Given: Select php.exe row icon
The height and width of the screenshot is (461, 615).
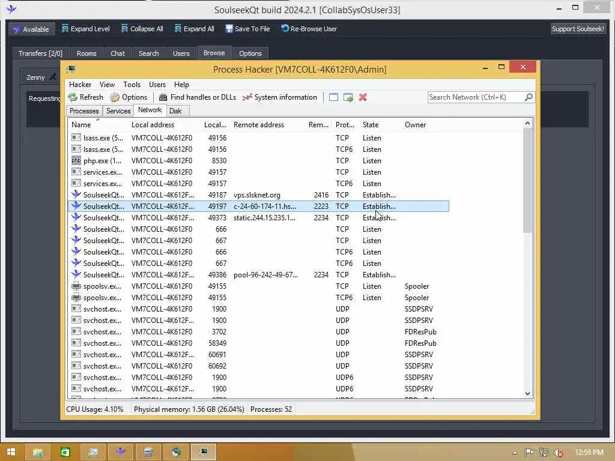Looking at the screenshot, I should click(x=76, y=160).
